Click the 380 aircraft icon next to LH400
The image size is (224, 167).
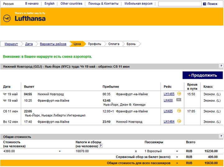click(x=179, y=100)
